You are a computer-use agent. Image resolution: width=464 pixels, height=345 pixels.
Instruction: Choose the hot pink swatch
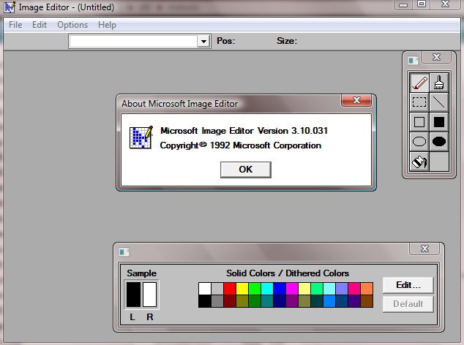click(354, 289)
